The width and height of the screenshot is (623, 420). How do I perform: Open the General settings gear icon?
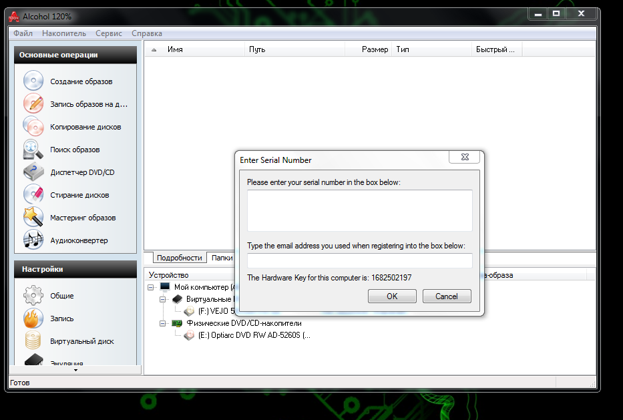point(33,296)
